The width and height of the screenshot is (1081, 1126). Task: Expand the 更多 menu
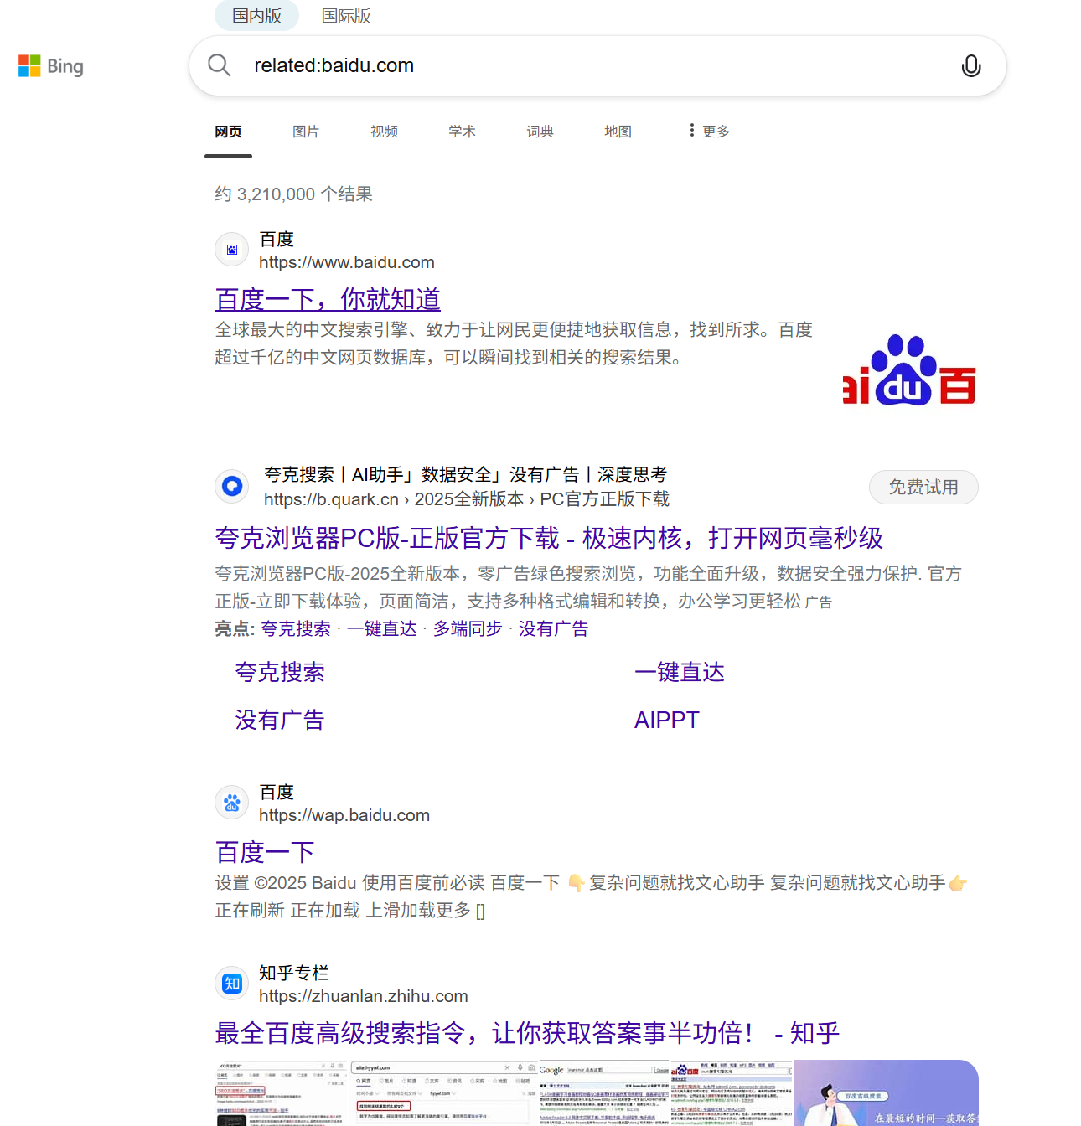pos(709,131)
